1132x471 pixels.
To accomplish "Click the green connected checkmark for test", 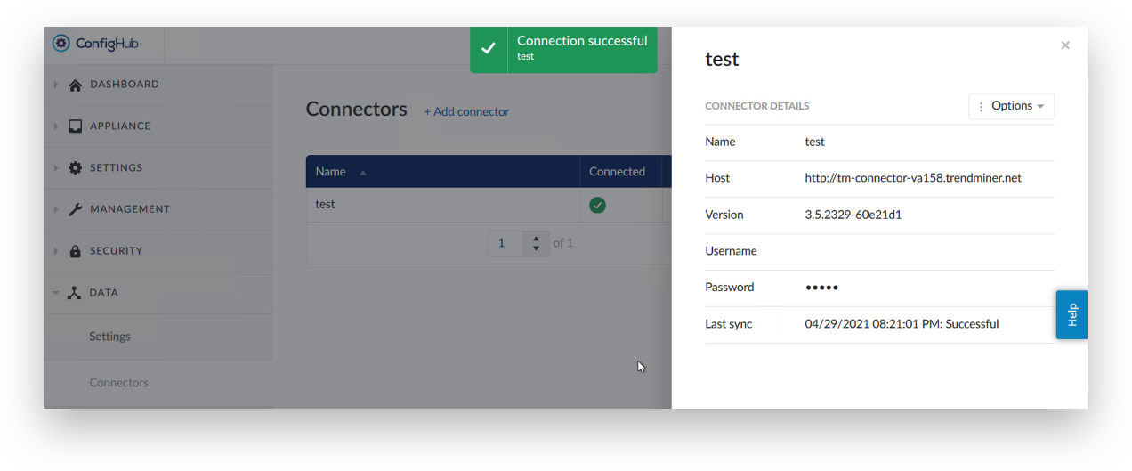I will point(598,205).
